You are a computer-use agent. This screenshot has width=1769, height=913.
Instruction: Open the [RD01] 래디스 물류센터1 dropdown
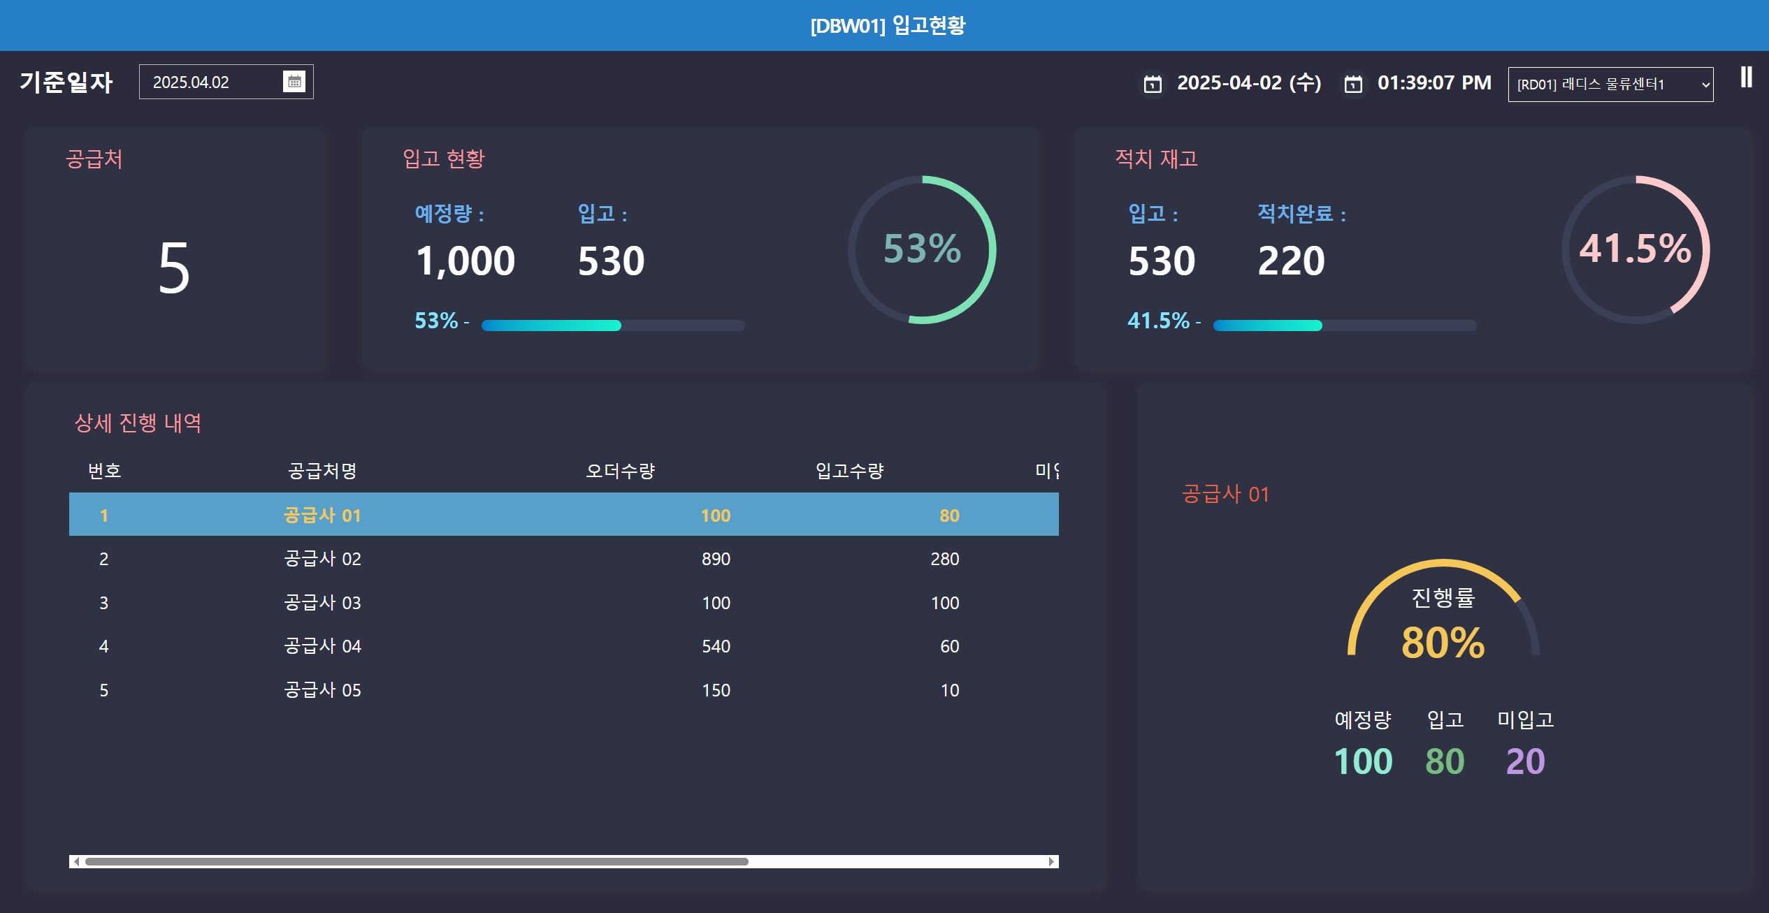tap(1610, 85)
